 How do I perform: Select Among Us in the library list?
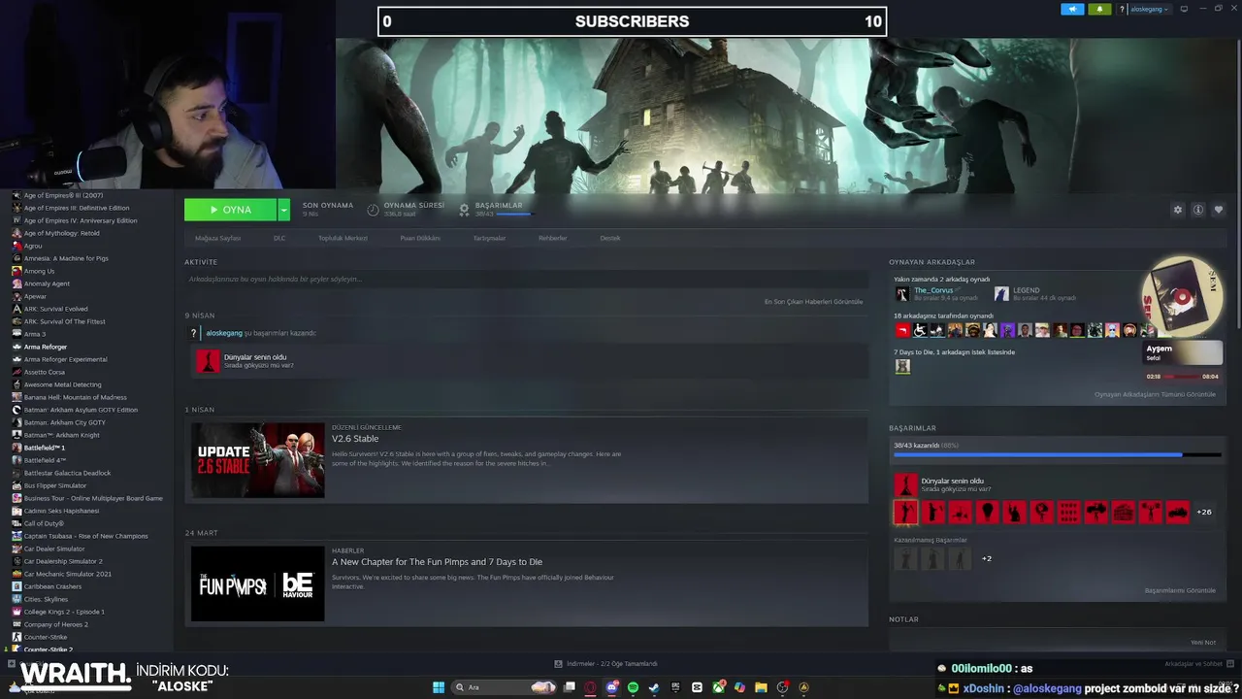[x=39, y=271]
